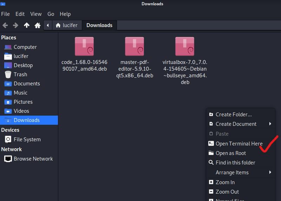The height and width of the screenshot is (201, 281).
Task: Click the Videos folder icon in sidebar
Action: 8,111
